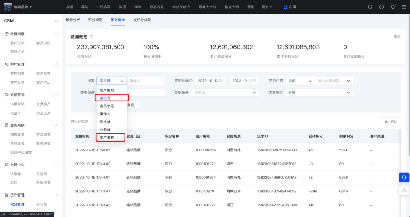Open 券分析 in sidebar
Viewport: 410px width, 217px height.
(42, 204)
